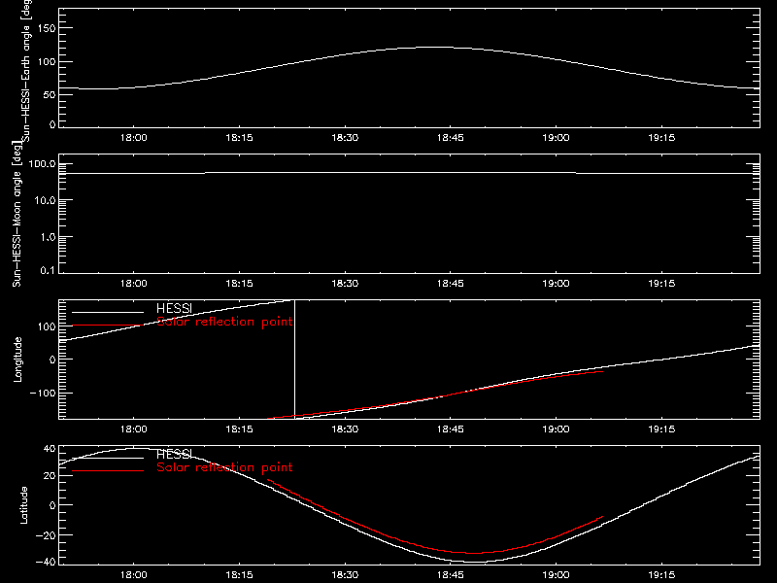This screenshot has height=583, width=777.
Task: Click 18:30 under the Longitude plot
Action: tap(345, 429)
